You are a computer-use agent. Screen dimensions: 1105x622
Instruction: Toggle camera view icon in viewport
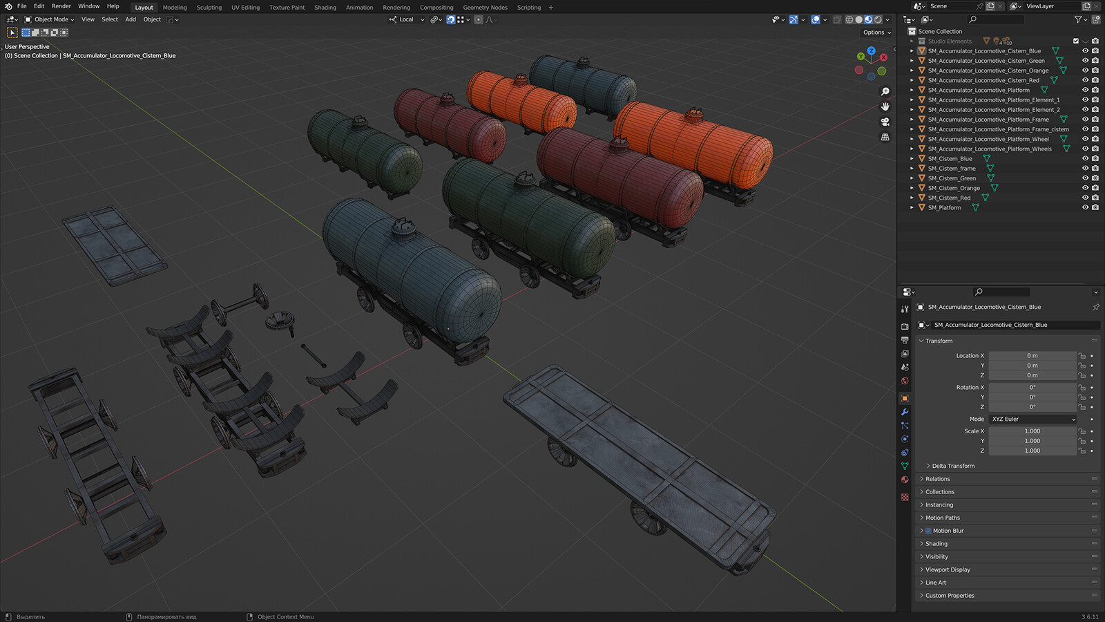(885, 122)
